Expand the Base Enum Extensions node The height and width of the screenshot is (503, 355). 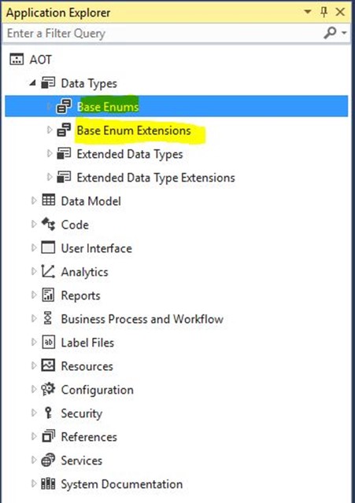pyautogui.click(x=49, y=130)
